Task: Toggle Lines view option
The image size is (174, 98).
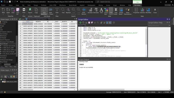Action: coord(111,11)
